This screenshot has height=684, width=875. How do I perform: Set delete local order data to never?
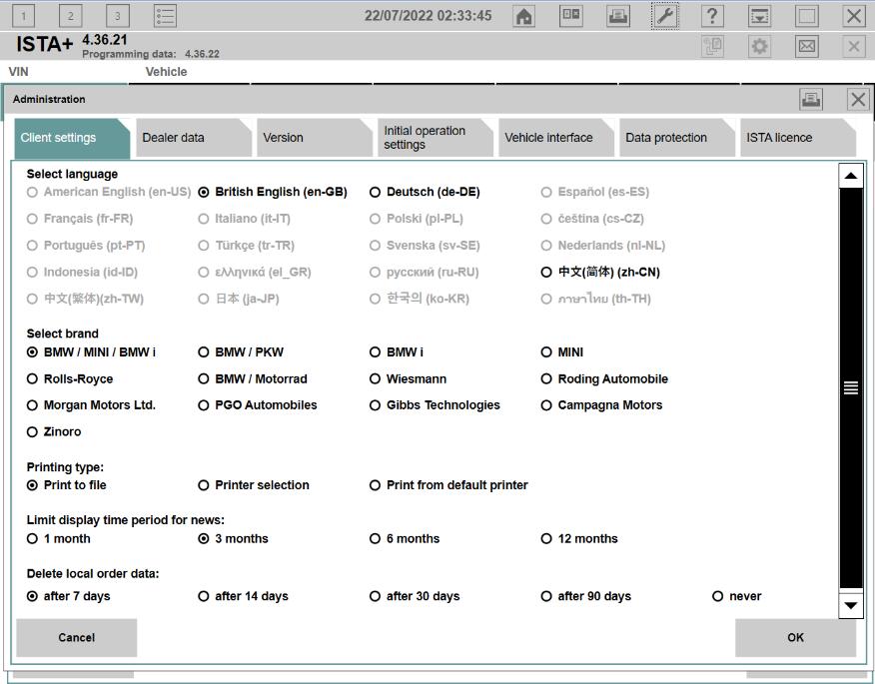click(x=737, y=596)
